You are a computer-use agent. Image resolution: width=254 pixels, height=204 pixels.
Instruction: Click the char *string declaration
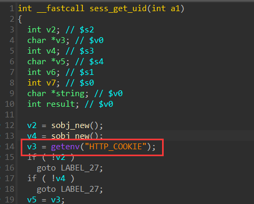58,93
